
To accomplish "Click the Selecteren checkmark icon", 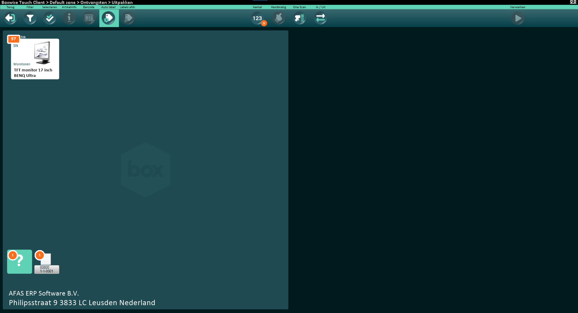I will (x=50, y=18).
